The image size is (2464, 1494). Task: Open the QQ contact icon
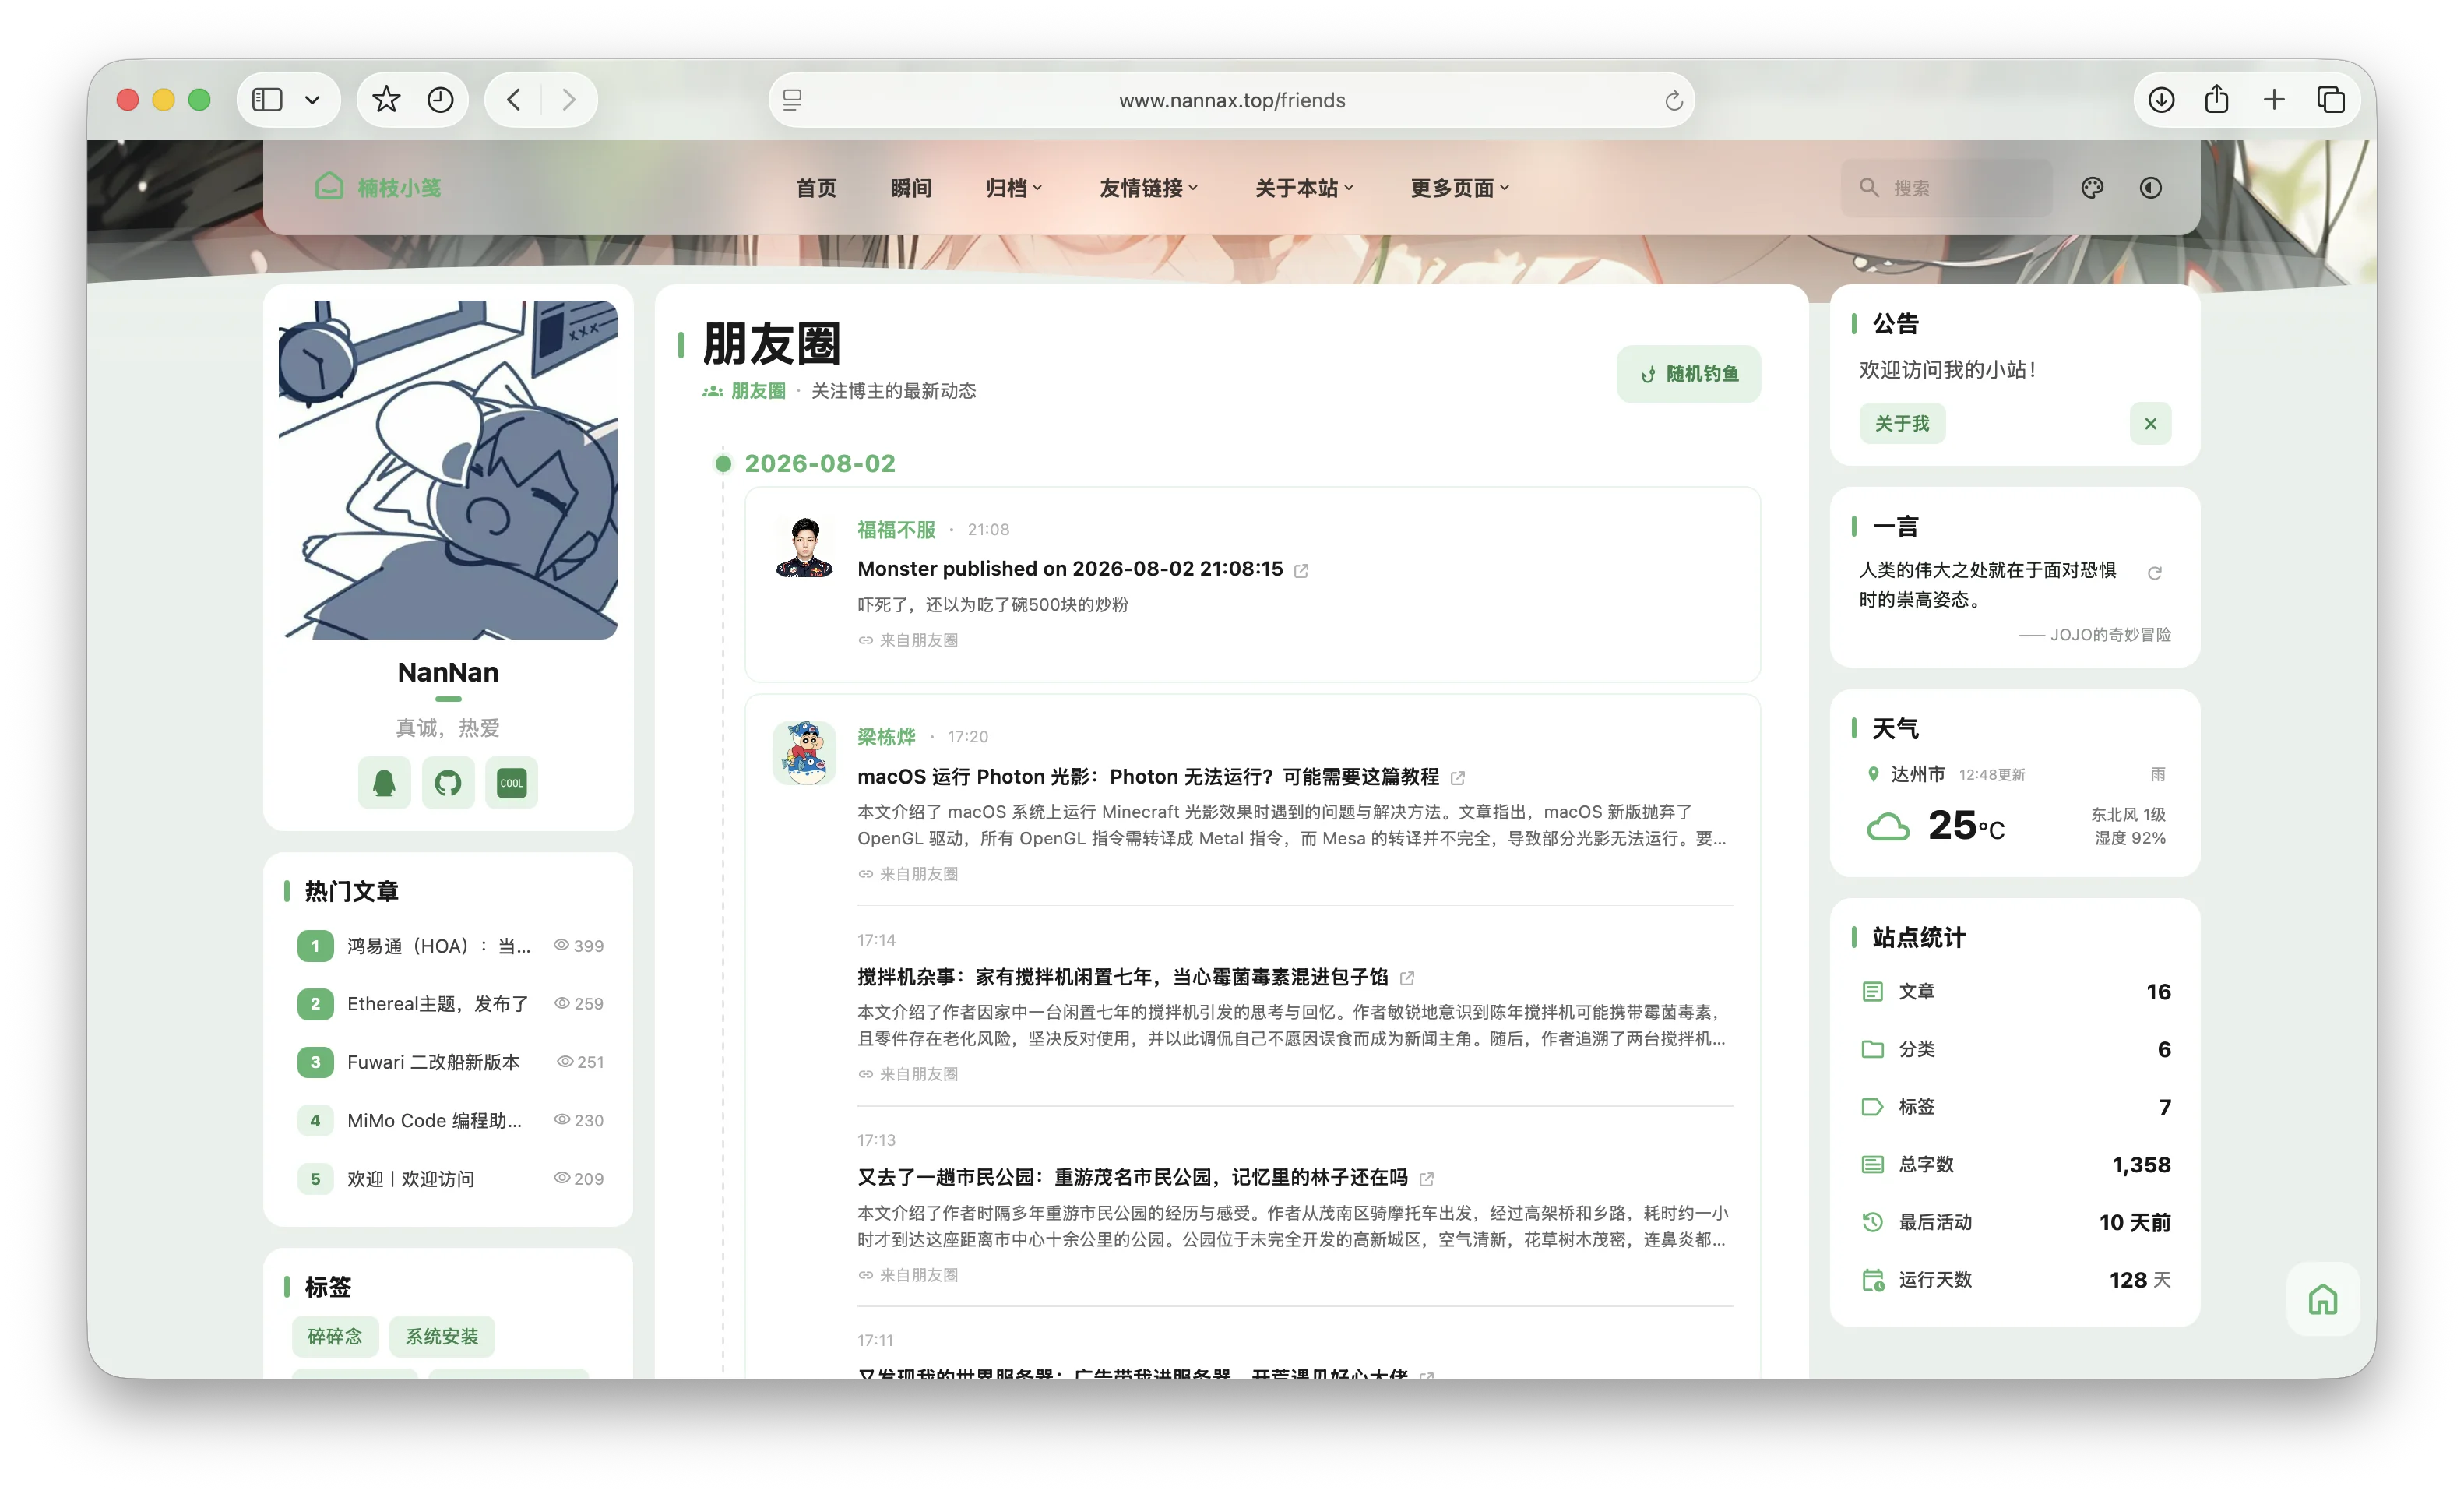[384, 783]
